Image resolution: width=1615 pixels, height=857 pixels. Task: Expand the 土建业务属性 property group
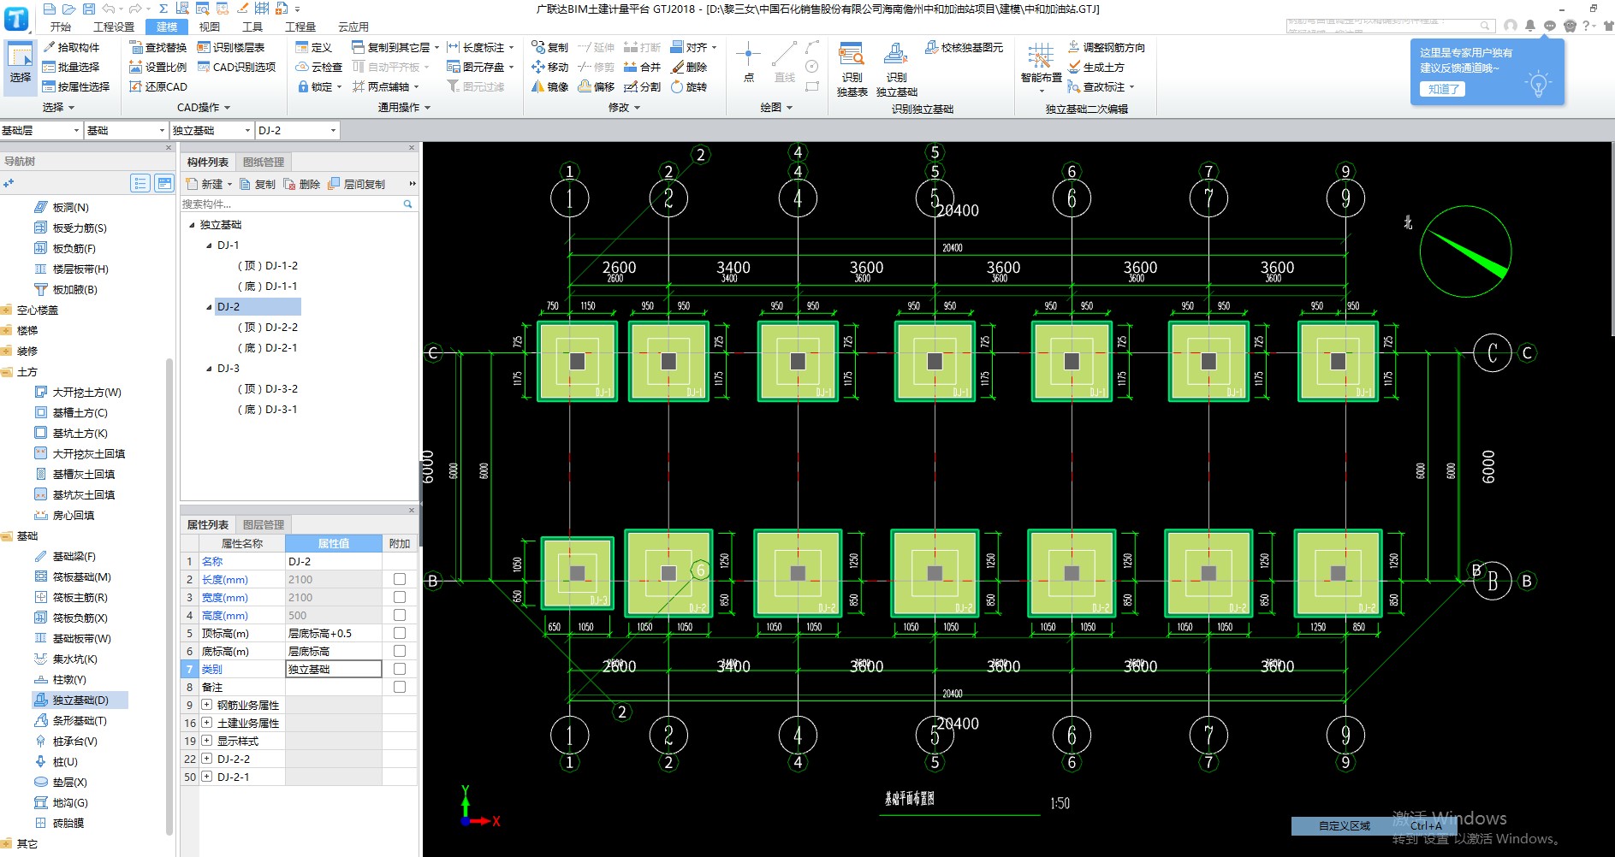click(x=207, y=723)
